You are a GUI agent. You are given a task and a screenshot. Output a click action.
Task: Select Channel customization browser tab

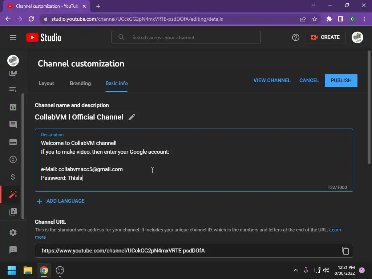pos(47,6)
